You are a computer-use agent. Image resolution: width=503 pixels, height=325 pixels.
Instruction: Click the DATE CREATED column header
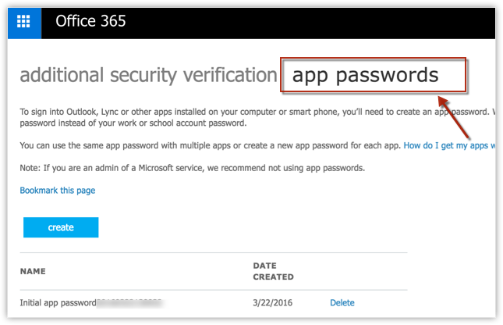[x=273, y=271]
